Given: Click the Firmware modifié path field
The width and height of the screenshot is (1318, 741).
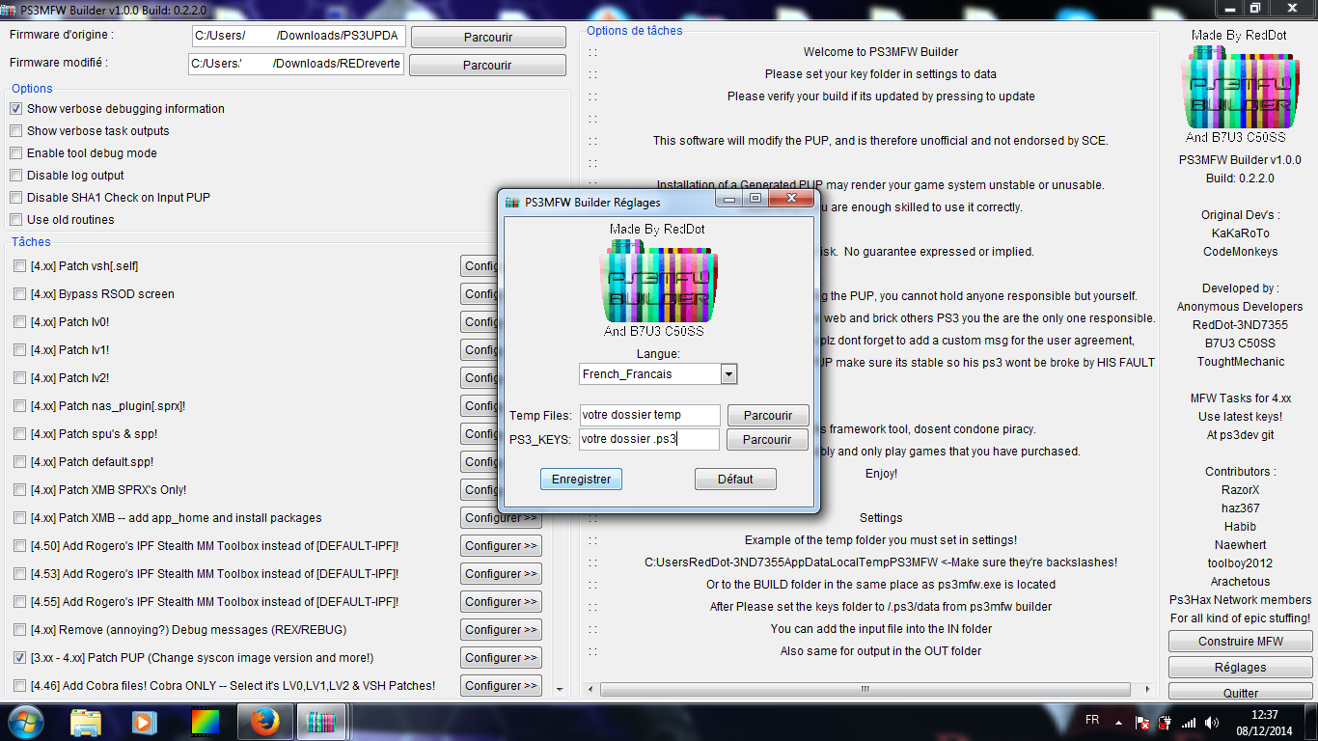Looking at the screenshot, I should (x=296, y=65).
